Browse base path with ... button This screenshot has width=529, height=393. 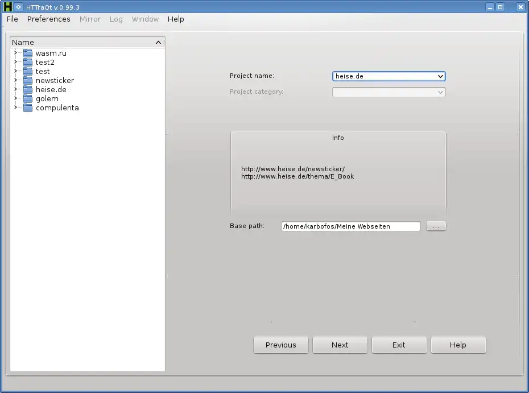pyautogui.click(x=436, y=226)
